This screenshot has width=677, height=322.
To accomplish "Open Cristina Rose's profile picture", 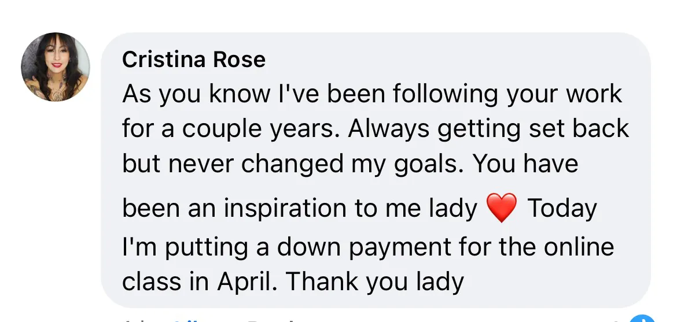I will (56, 67).
